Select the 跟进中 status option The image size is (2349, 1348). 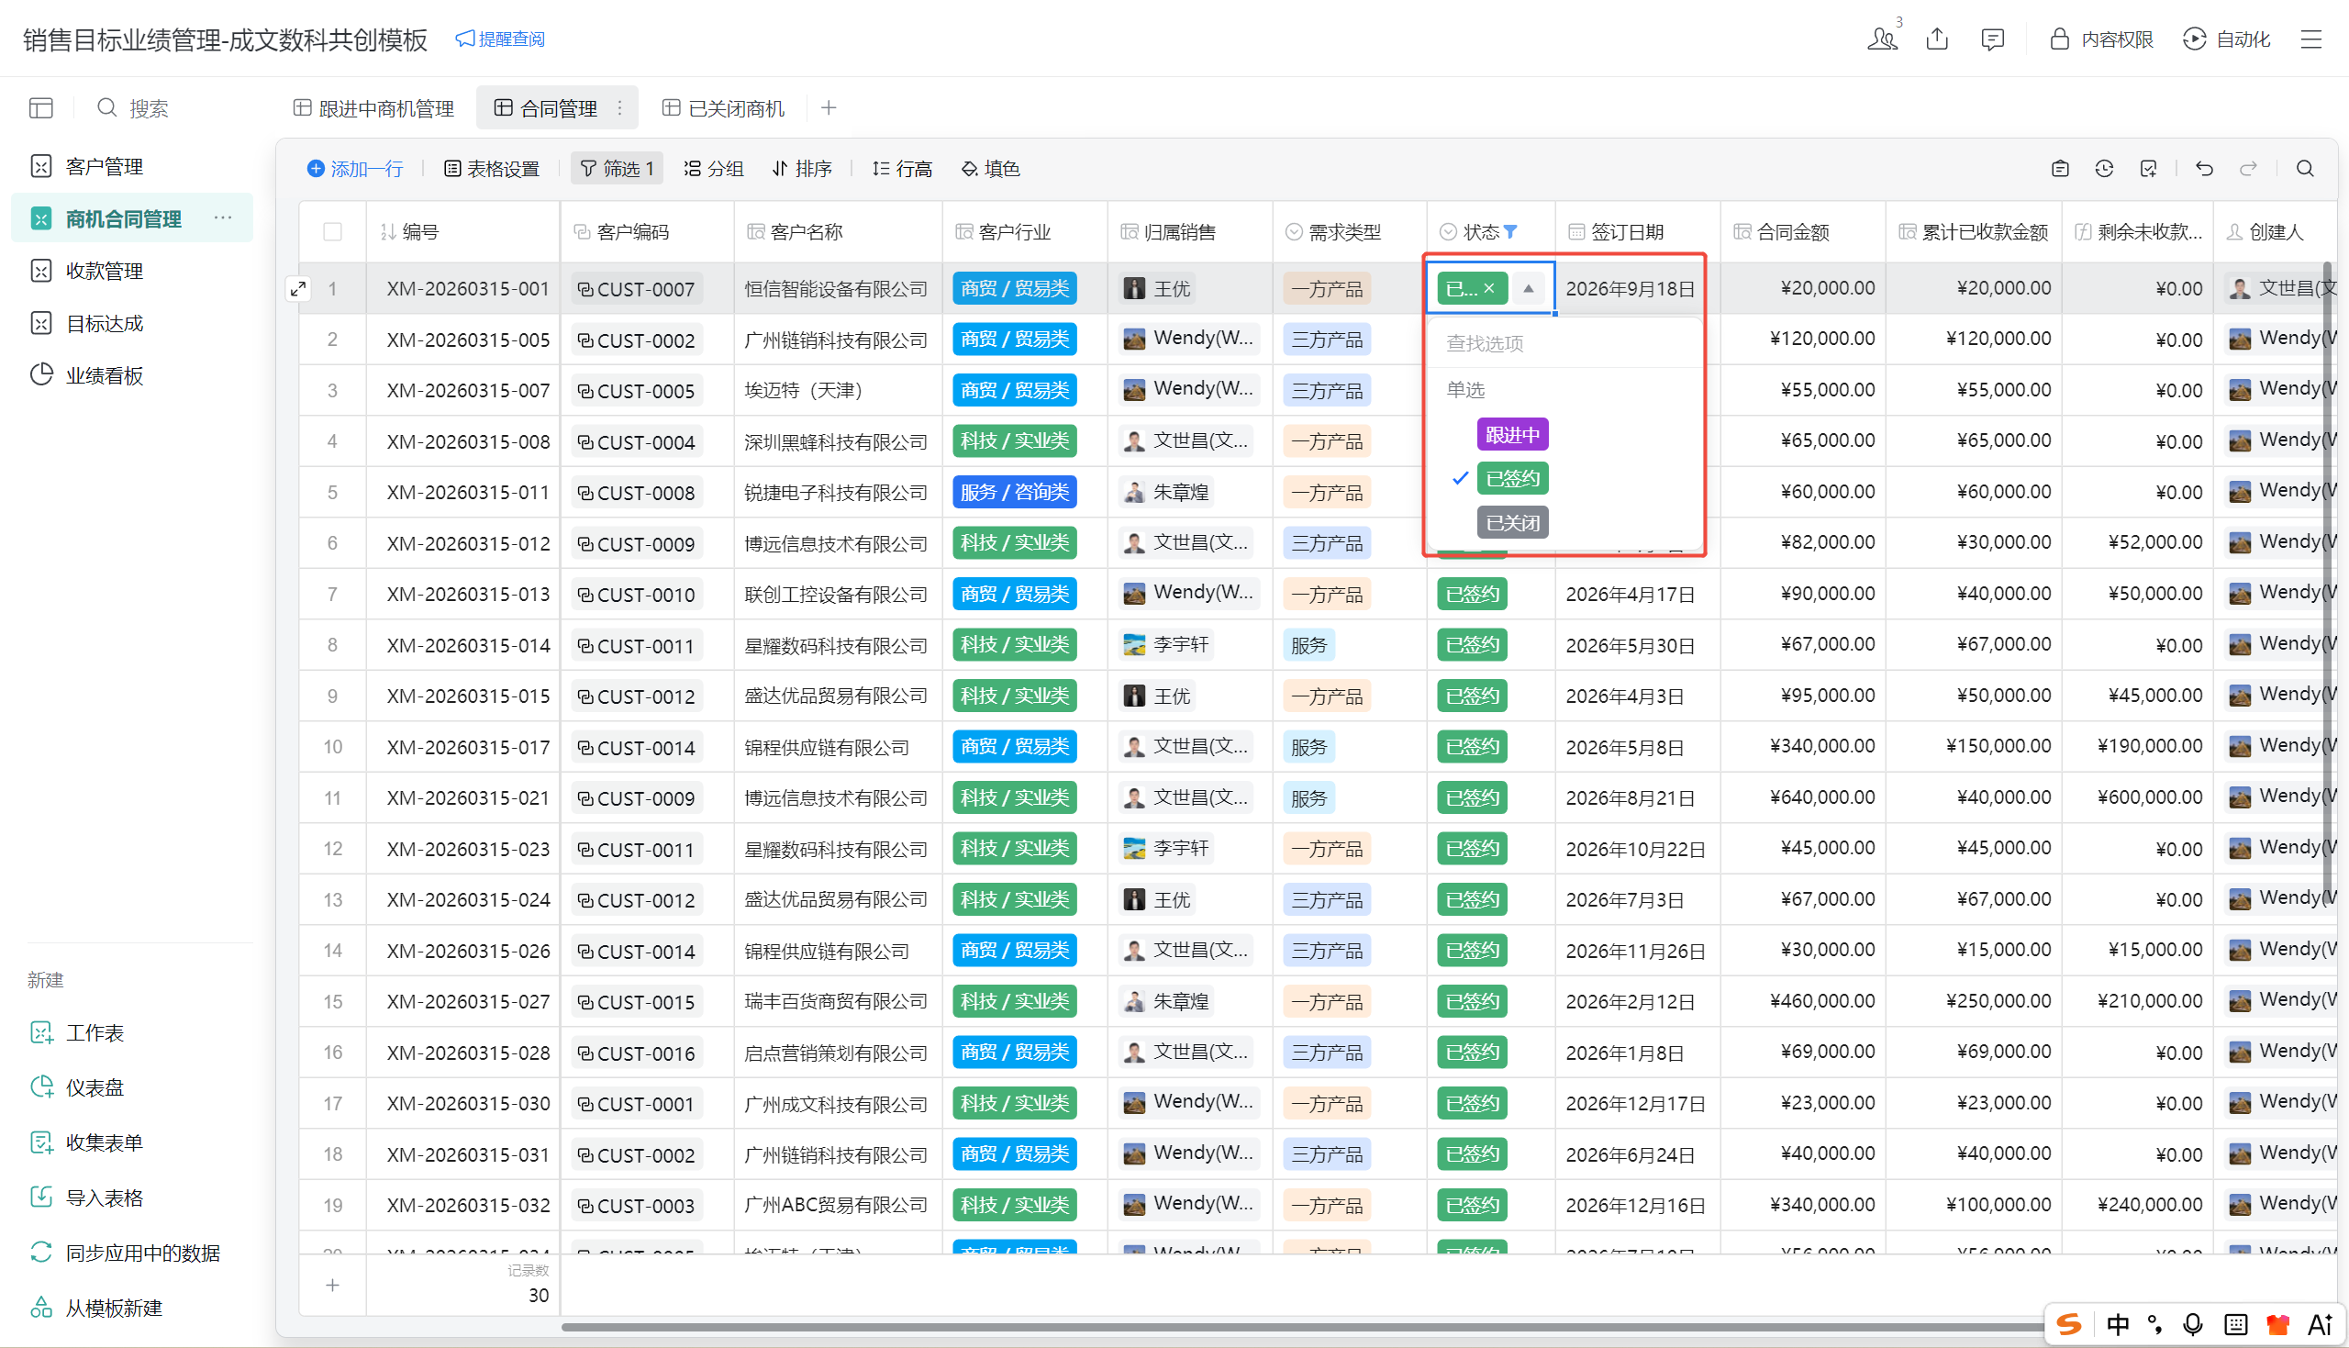pos(1512,434)
